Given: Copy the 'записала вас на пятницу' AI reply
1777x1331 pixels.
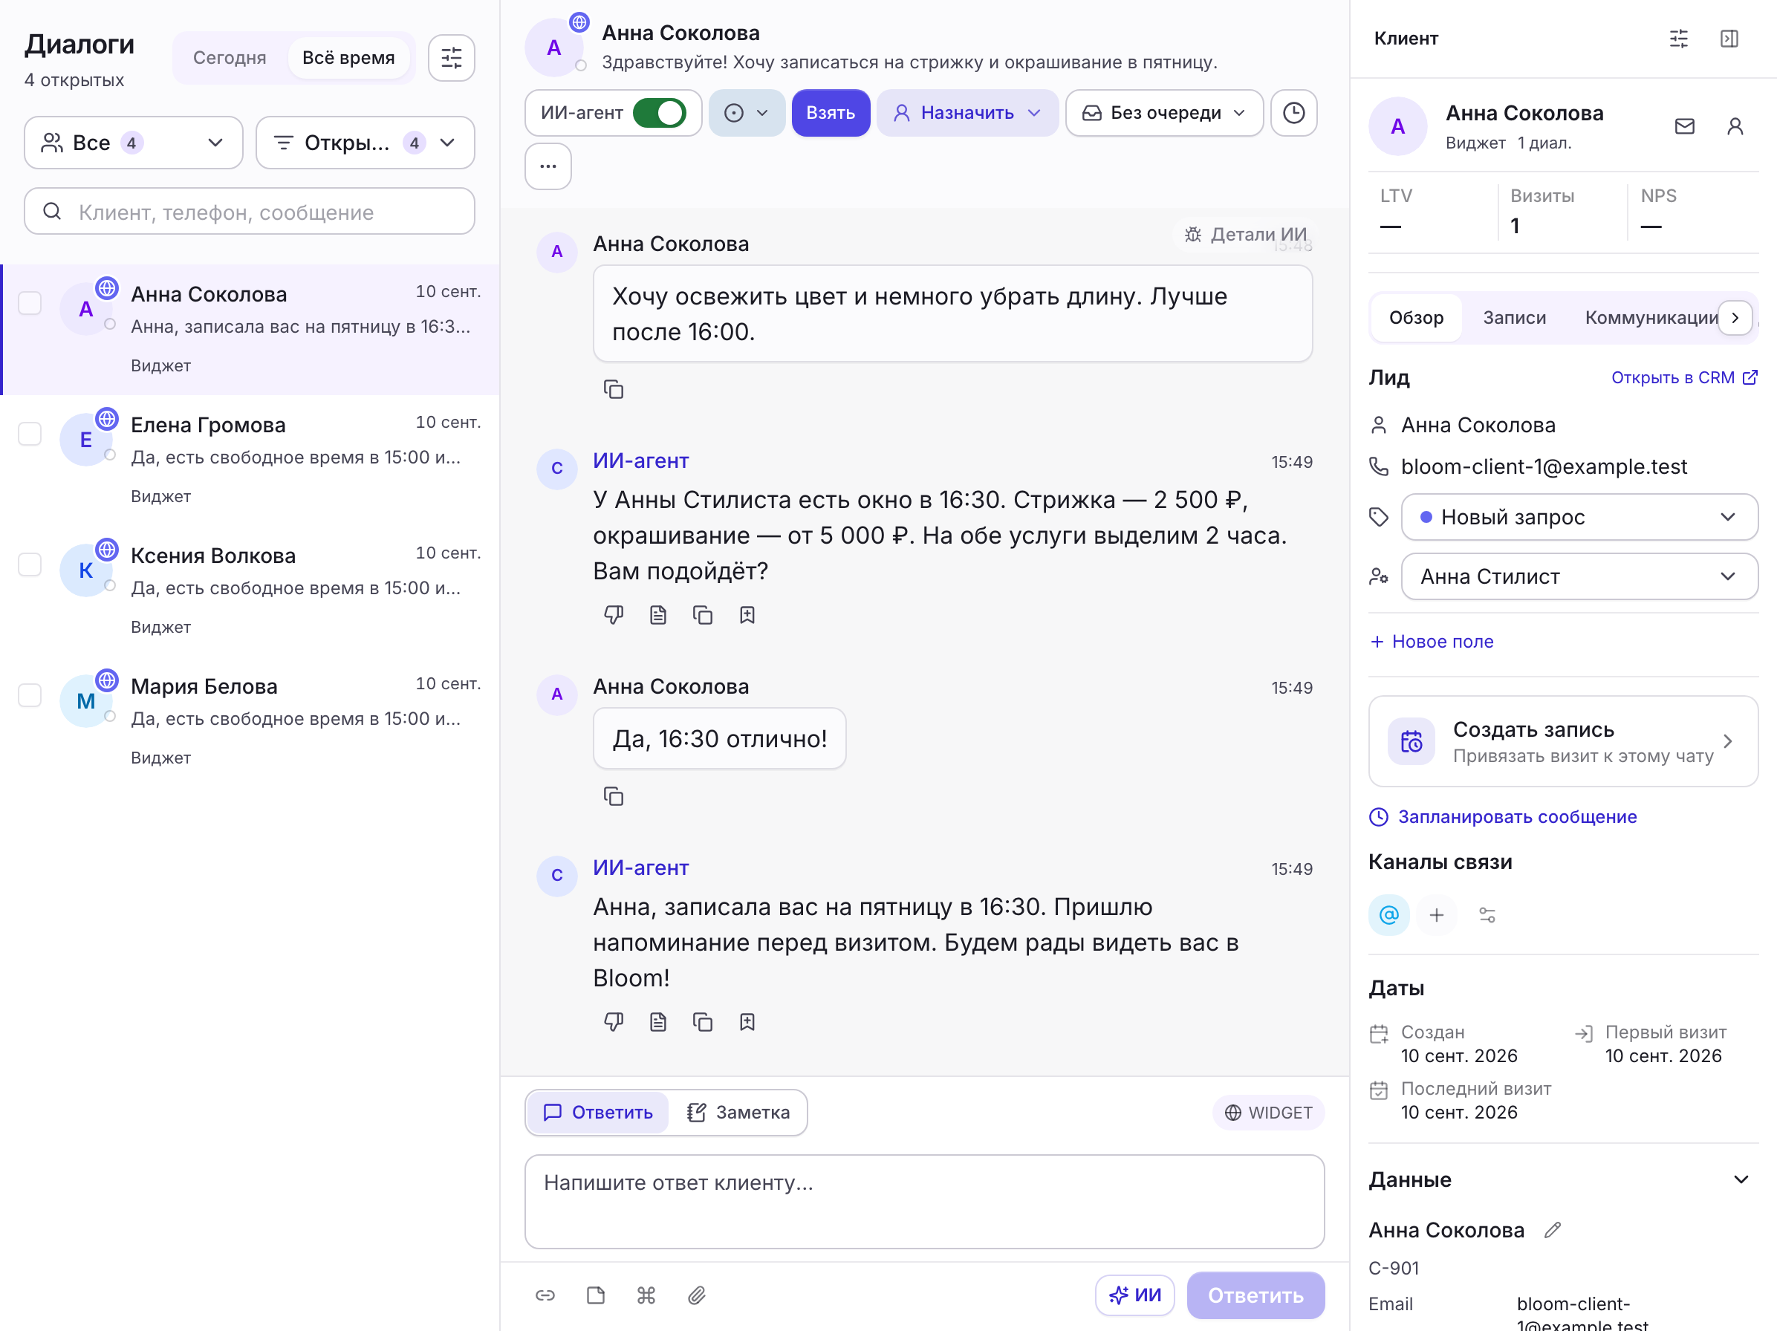Looking at the screenshot, I should tap(703, 1022).
